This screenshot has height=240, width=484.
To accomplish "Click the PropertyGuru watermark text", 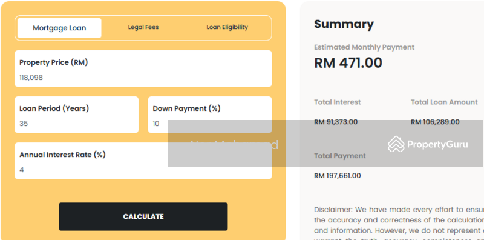I will click(x=437, y=144).
